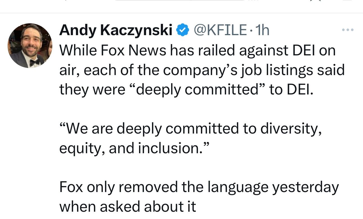The width and height of the screenshot is (363, 219).
Task: Click the blue verified checkmark badge
Action: point(182,30)
